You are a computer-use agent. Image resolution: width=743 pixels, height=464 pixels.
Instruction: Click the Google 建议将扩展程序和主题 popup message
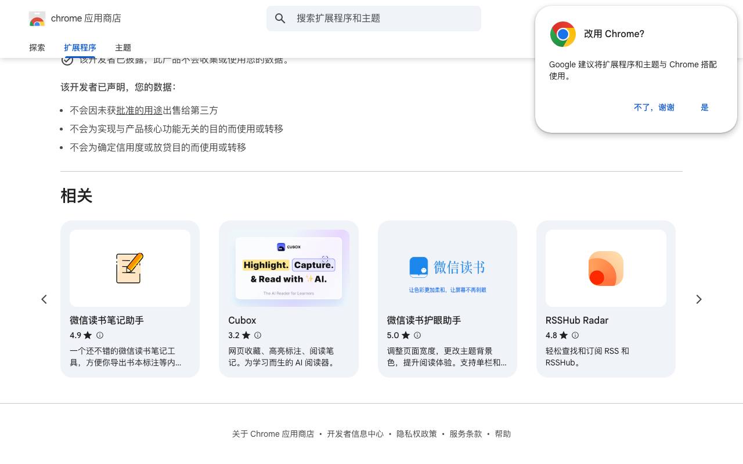(633, 70)
